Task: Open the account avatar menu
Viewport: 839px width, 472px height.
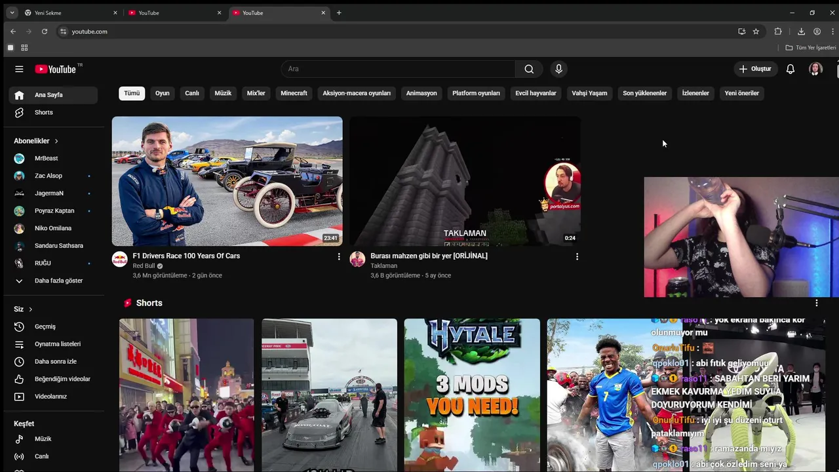Action: 815,69
